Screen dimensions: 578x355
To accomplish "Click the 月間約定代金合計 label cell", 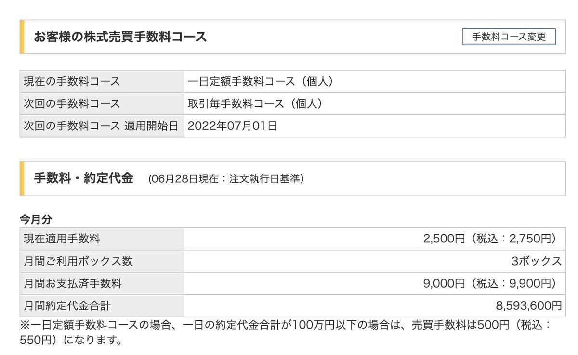I will pos(102,305).
